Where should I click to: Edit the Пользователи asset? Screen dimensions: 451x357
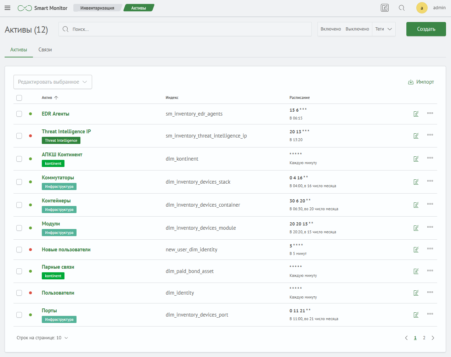(416, 293)
